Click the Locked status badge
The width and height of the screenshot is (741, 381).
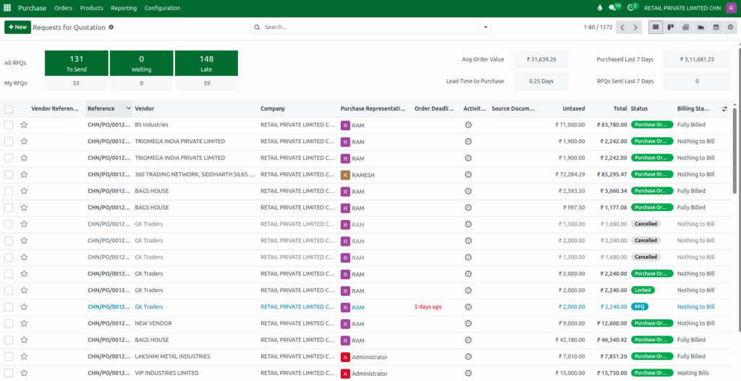[x=643, y=291]
